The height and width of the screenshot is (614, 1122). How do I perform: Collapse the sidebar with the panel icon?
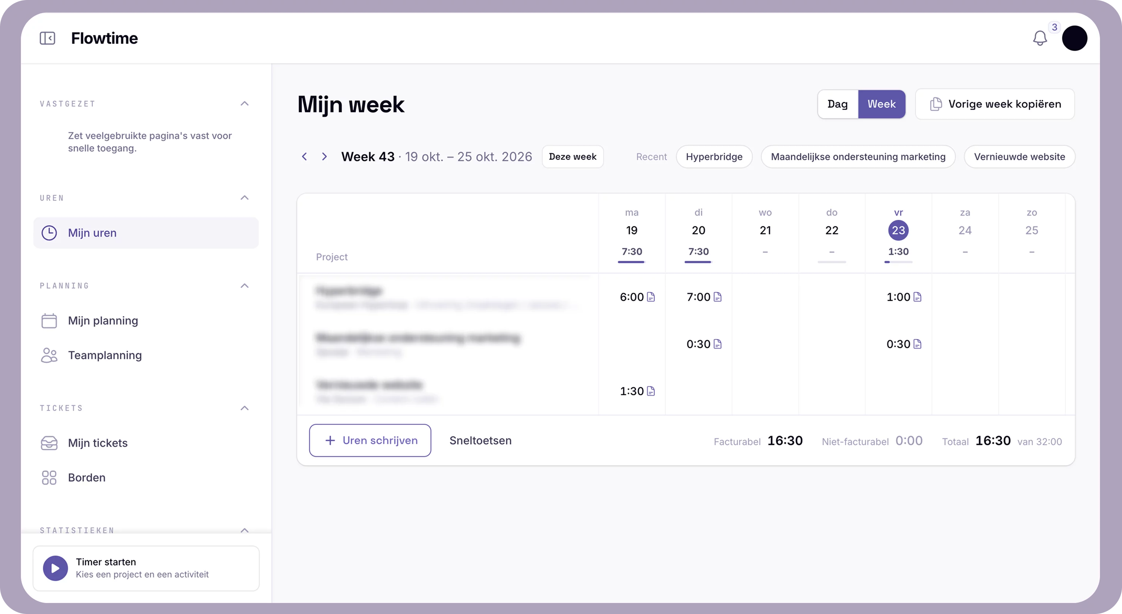(47, 38)
